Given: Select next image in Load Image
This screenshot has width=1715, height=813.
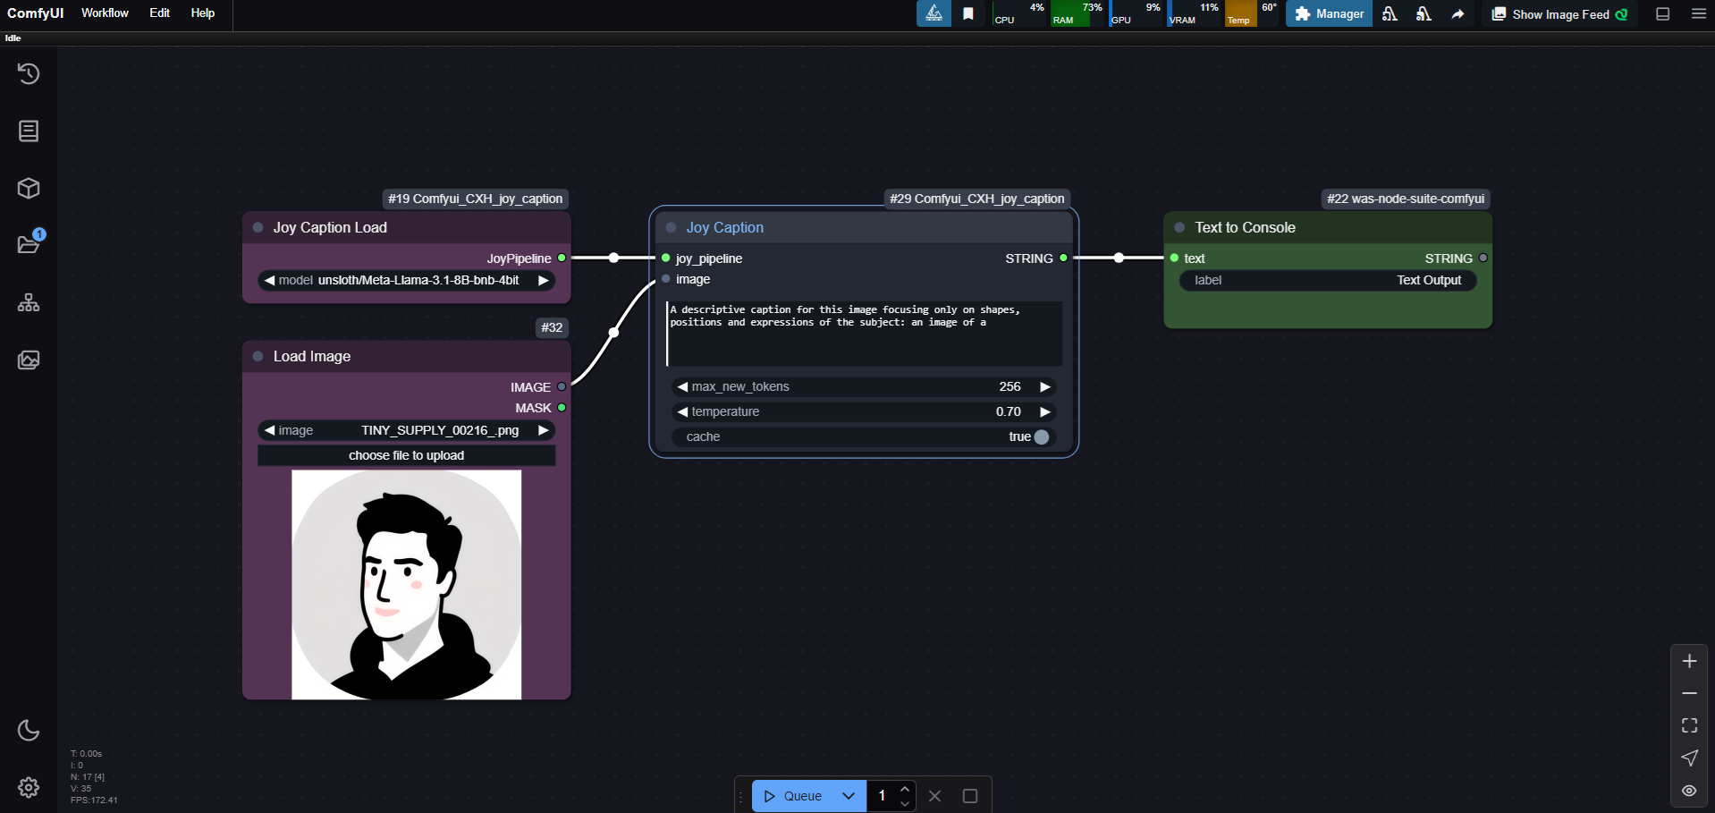Looking at the screenshot, I should [x=544, y=430].
